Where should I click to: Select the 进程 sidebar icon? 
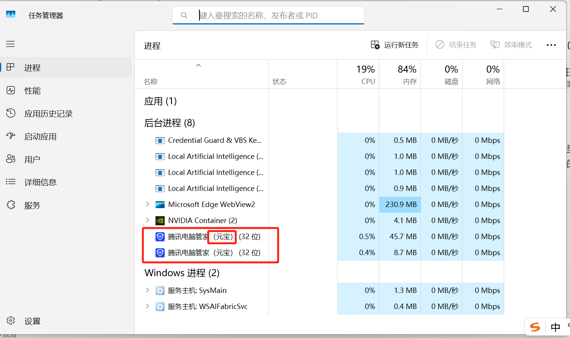[x=11, y=67]
